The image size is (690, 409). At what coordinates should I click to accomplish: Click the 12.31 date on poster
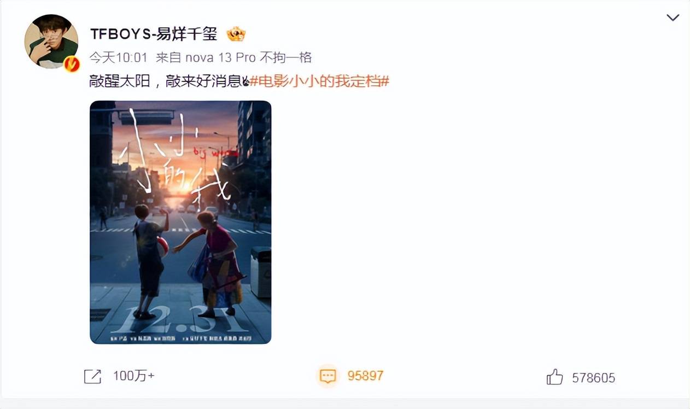pos(179,320)
